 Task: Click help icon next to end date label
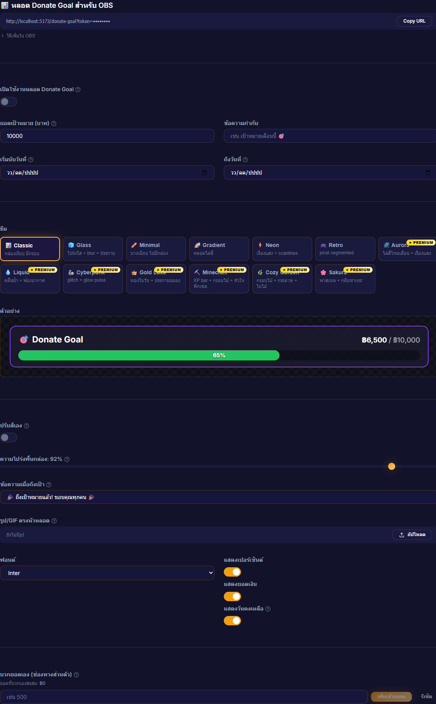(x=245, y=160)
